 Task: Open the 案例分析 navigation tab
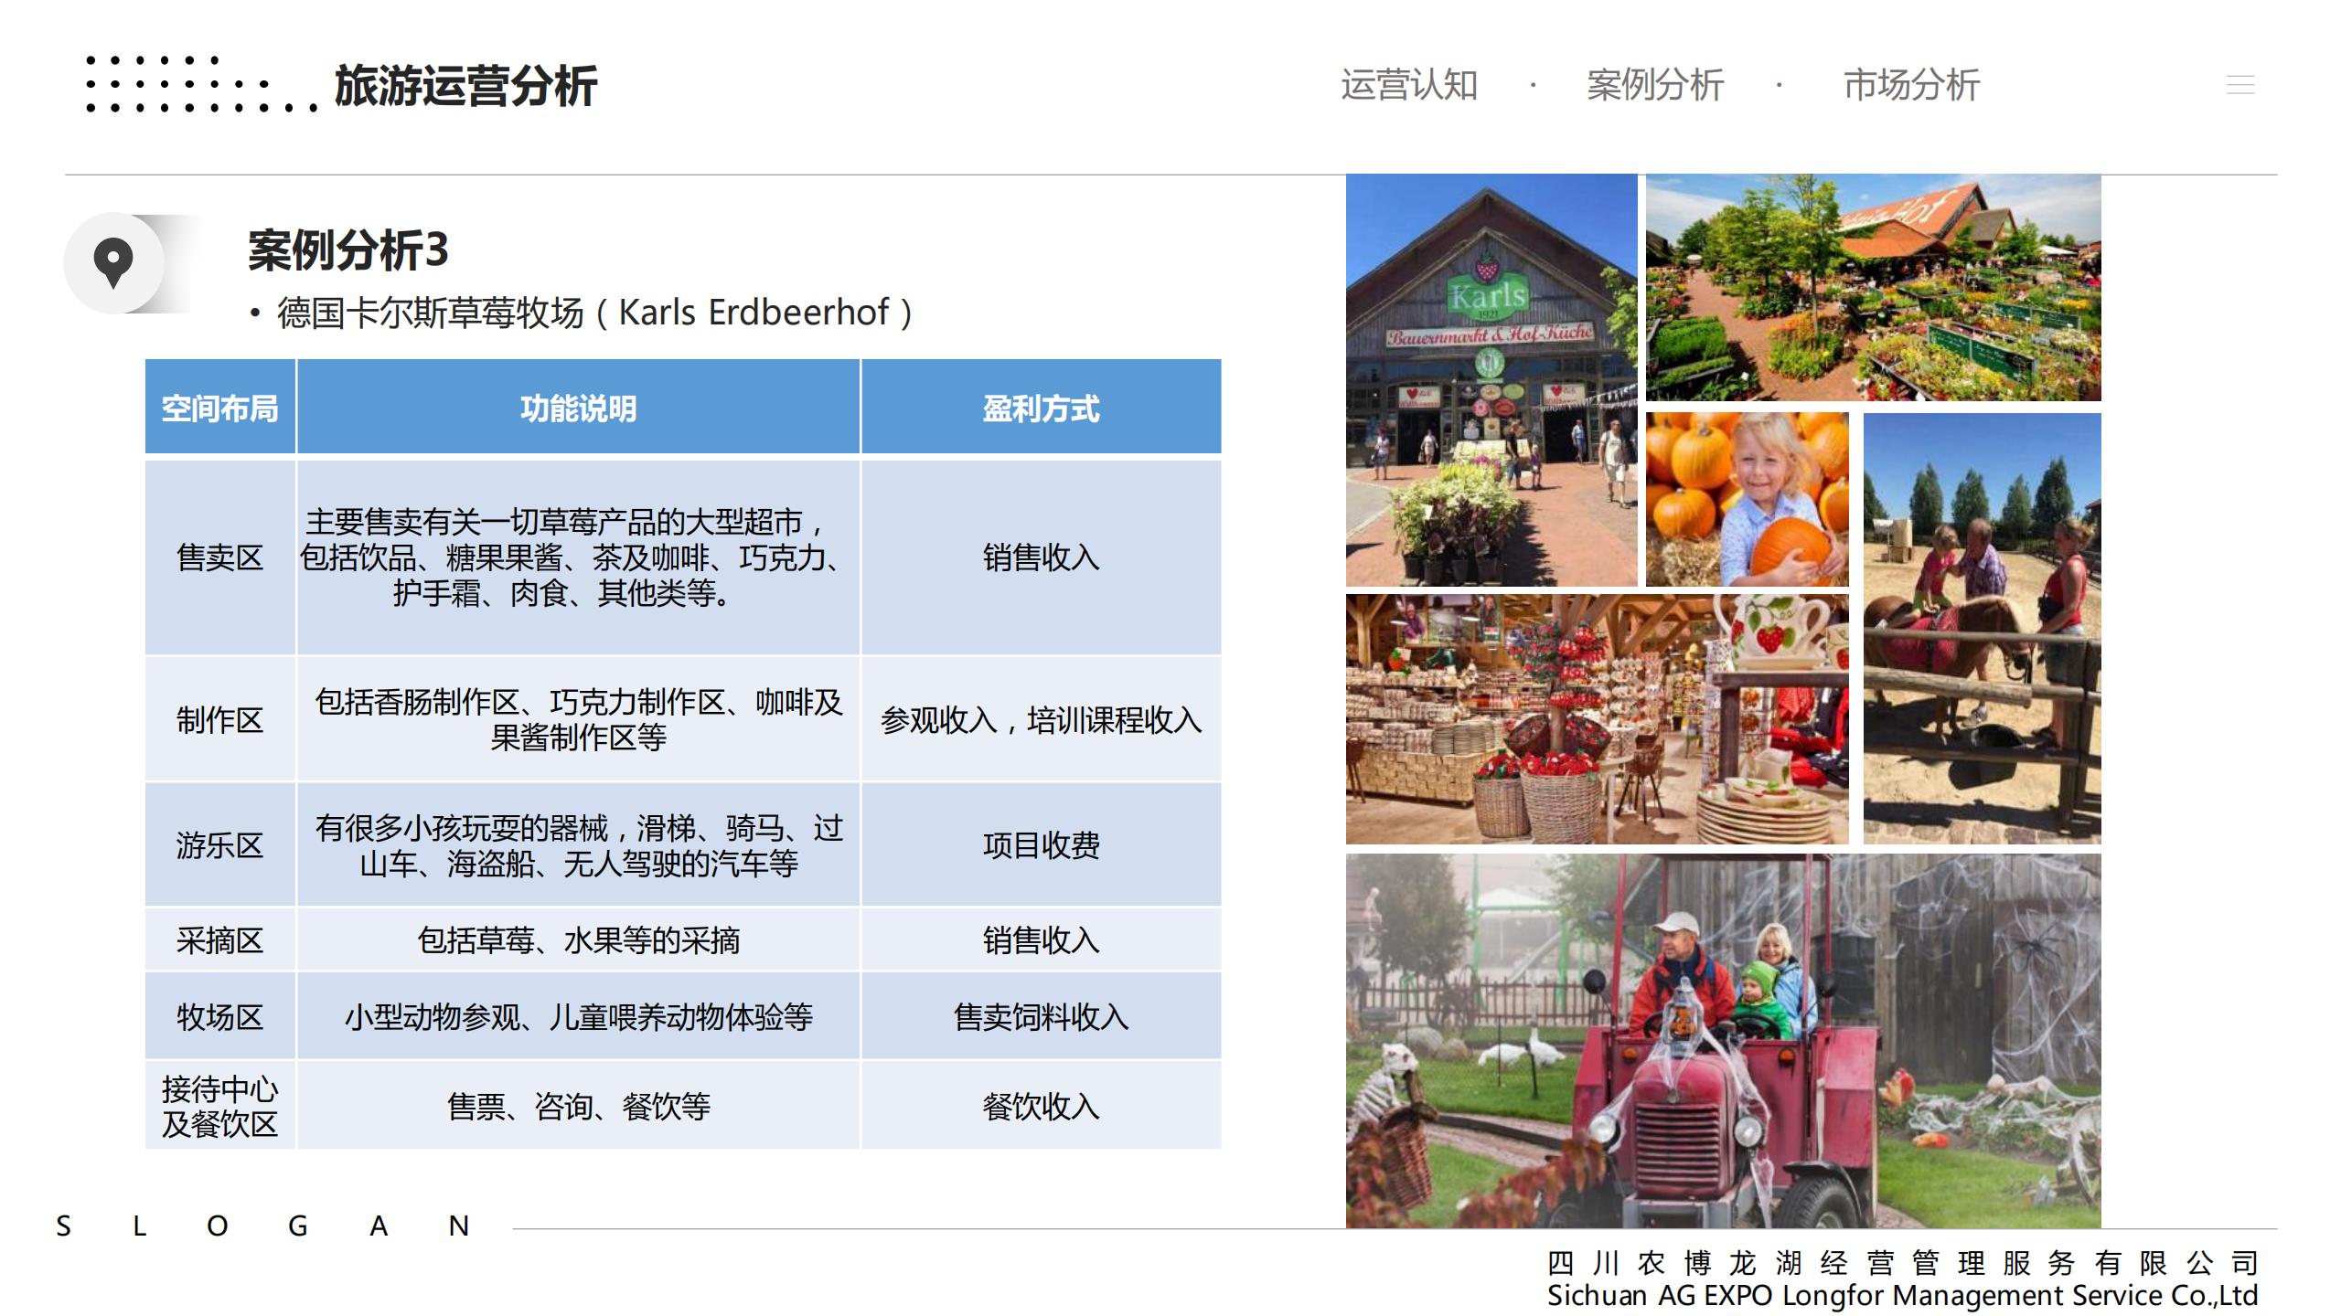pos(1655,85)
